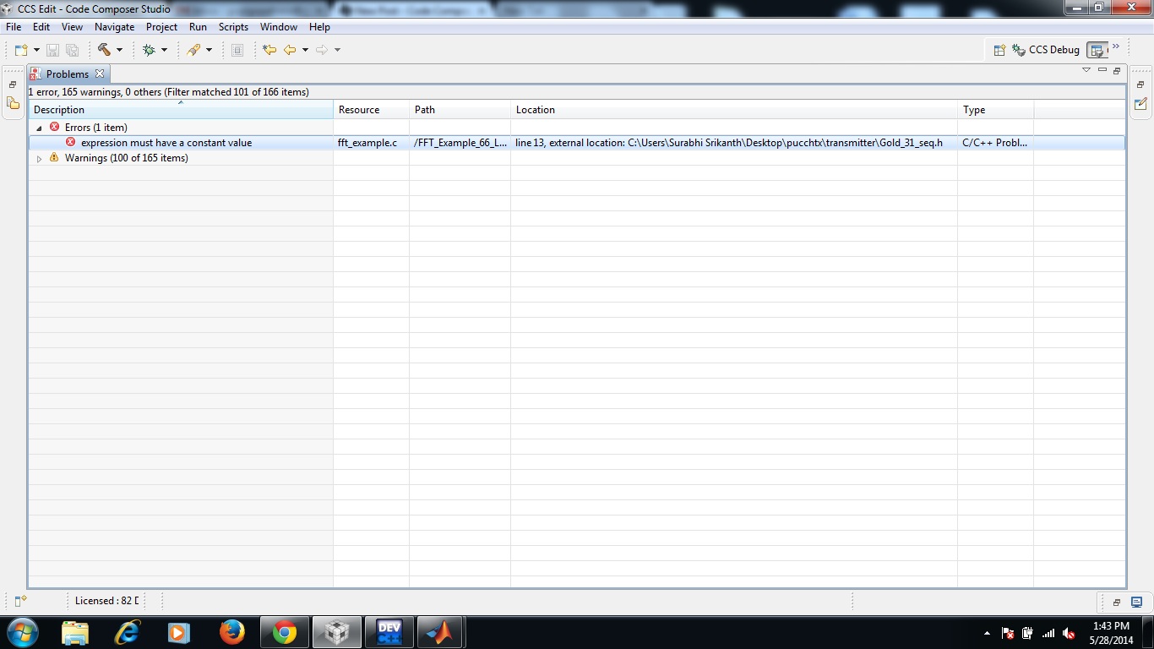Screen dimensions: 1154x649
Task: Minimize the Problems view panel
Action: (x=1102, y=70)
